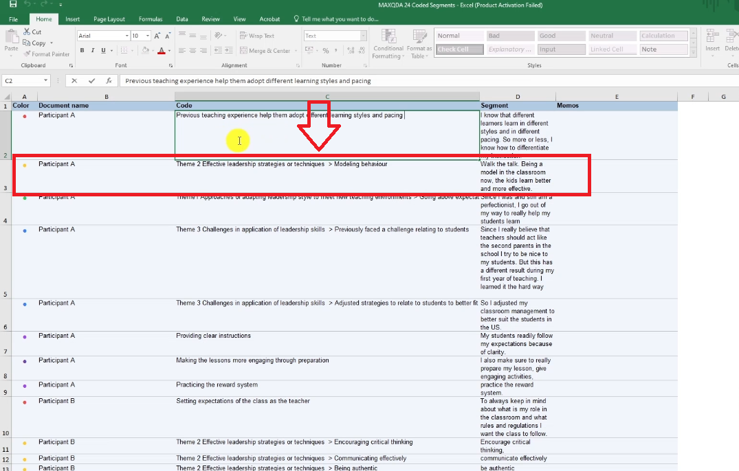Click the Save icon in title bar
Viewport: 739px width, 471px height.
click(13, 5)
